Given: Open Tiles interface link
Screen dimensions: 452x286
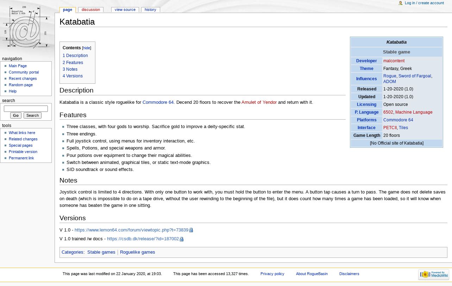Looking at the screenshot, I should coord(403,128).
